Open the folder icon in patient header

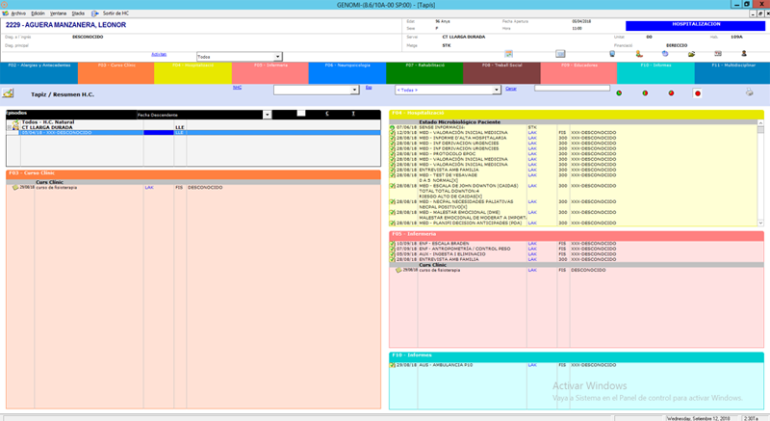tap(691, 54)
